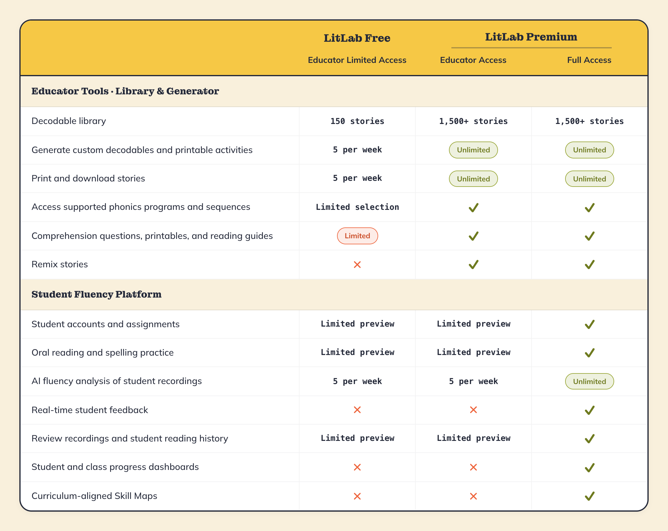The height and width of the screenshot is (531, 668).
Task: Click Full Access checkmark for Oral reading row
Action: 589,353
